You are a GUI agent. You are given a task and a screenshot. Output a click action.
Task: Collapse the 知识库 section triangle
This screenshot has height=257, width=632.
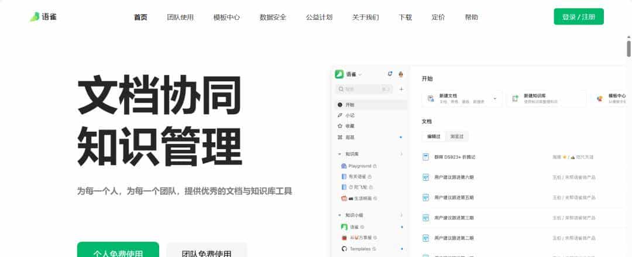click(x=340, y=154)
